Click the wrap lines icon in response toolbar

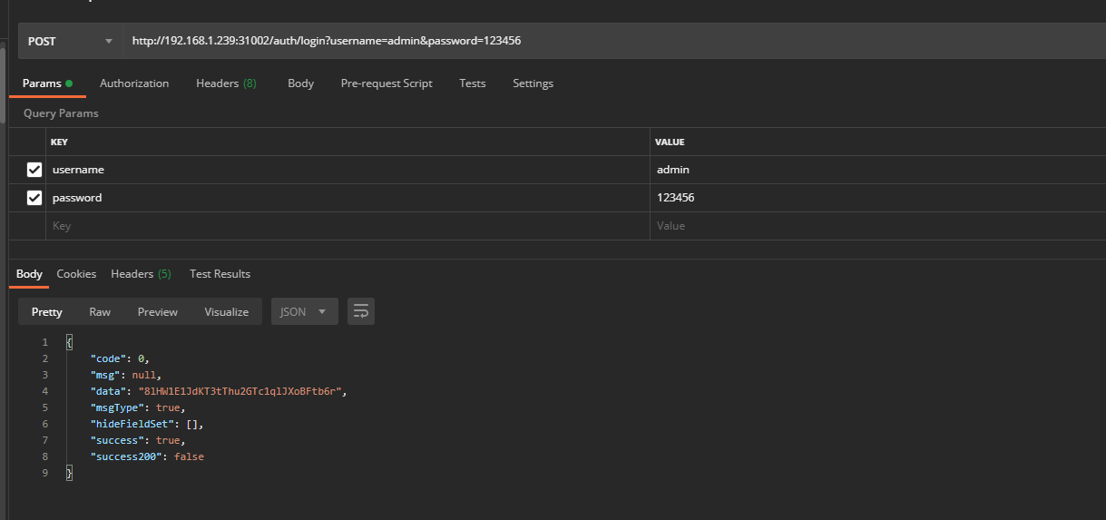[x=360, y=311]
